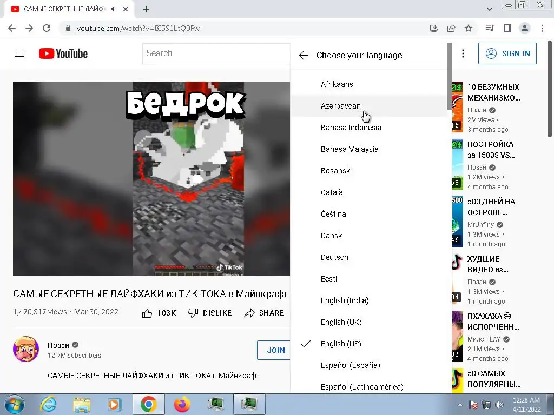This screenshot has height=415, width=554.
Task: Select Afrikaans language
Action: [369, 84]
